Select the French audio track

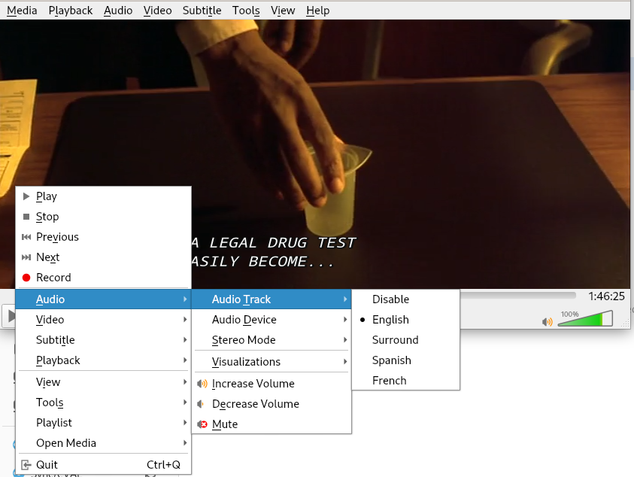coord(389,381)
